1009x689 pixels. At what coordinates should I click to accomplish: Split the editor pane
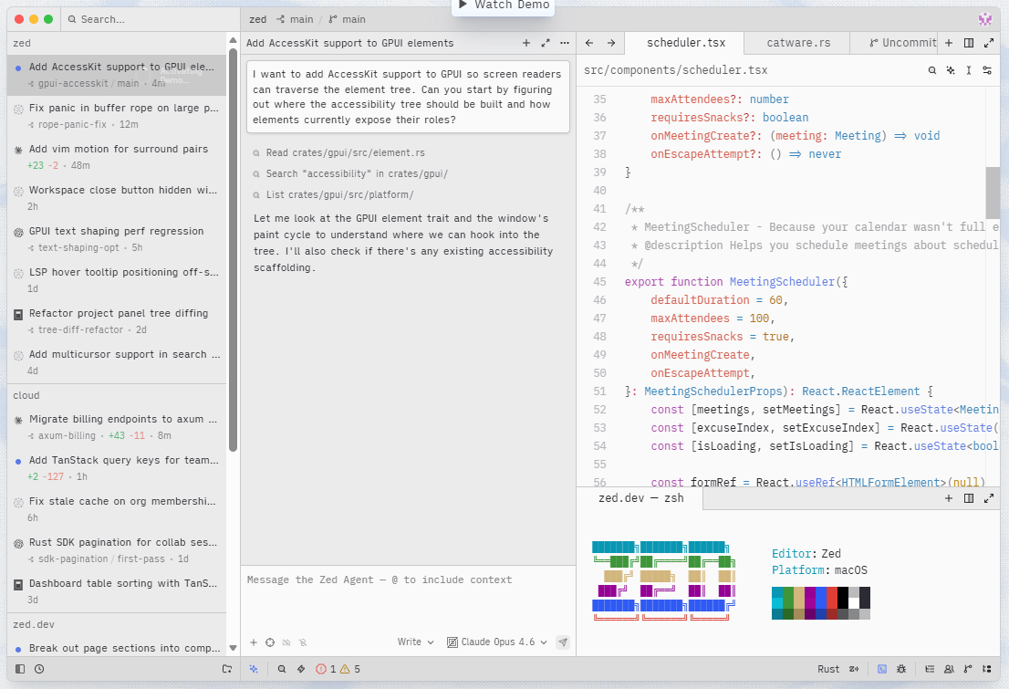pos(969,43)
